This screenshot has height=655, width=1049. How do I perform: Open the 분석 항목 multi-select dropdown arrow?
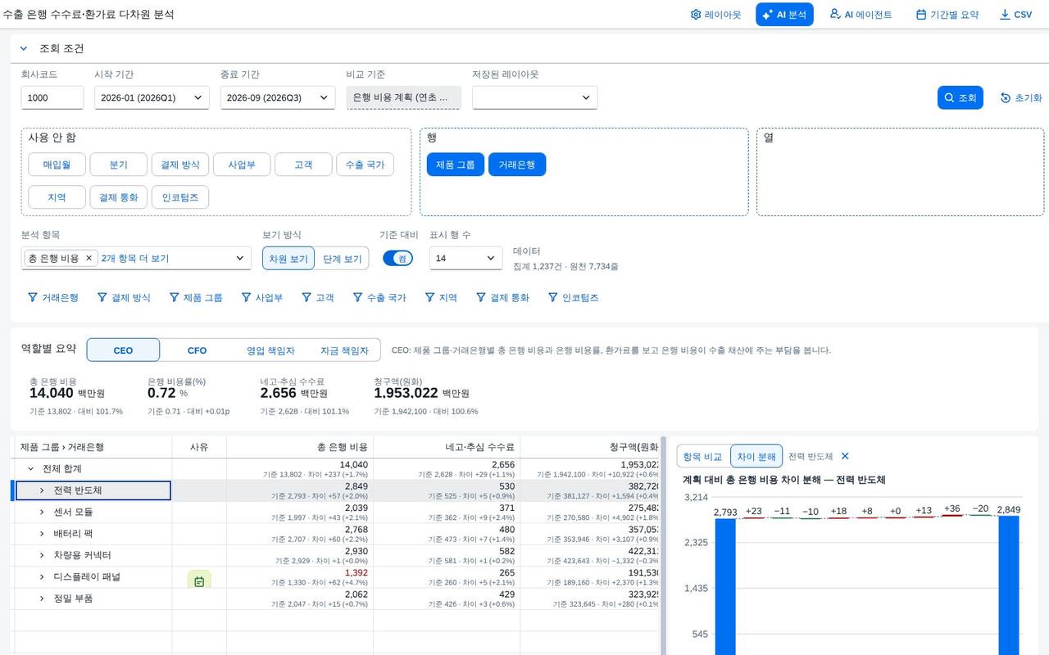pyautogui.click(x=240, y=258)
